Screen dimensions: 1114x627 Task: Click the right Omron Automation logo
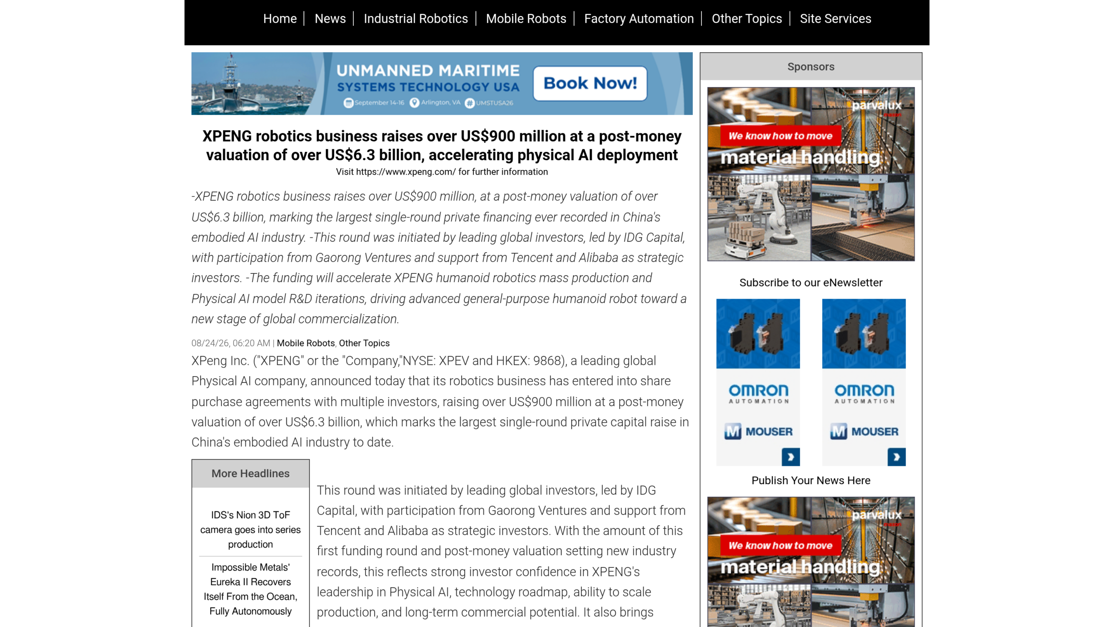click(864, 394)
